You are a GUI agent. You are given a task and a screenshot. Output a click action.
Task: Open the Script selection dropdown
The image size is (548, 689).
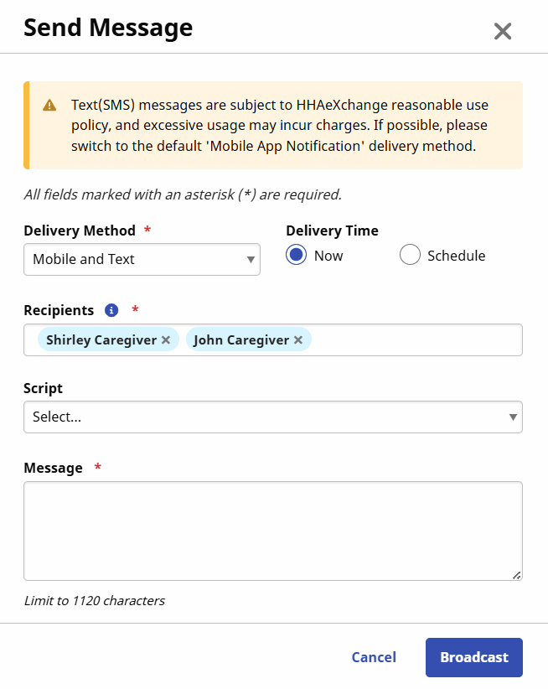point(272,417)
